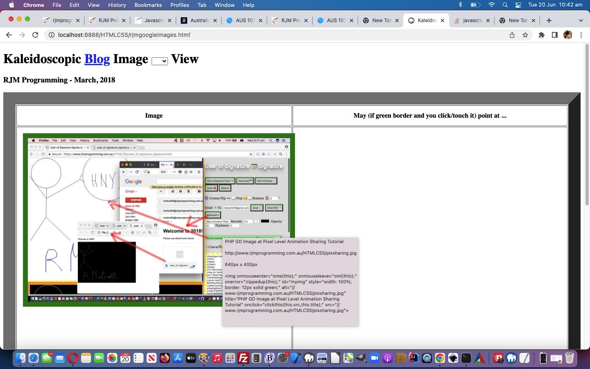The width and height of the screenshot is (590, 369).
Task: Share this page from address bar
Action: click(x=512, y=35)
